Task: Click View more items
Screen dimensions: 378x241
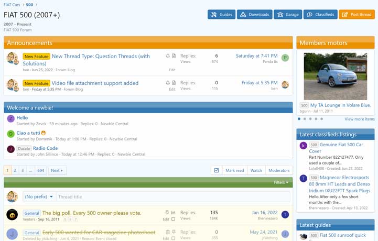Action: pos(360,119)
